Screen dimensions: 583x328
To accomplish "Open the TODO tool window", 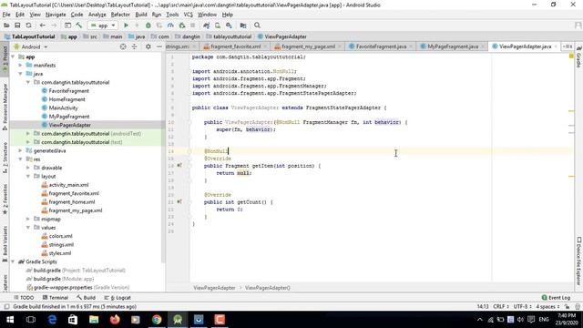I will click(24, 298).
